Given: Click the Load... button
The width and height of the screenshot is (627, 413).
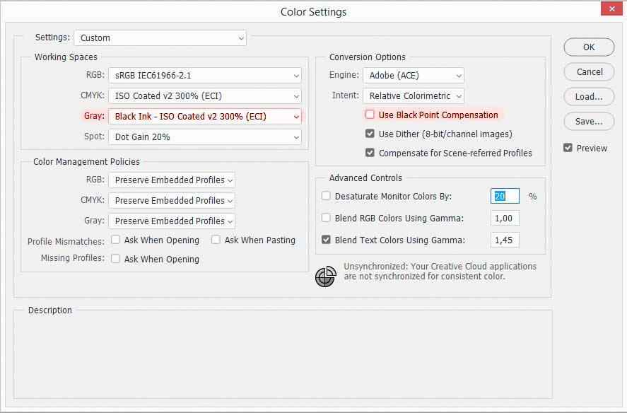Looking at the screenshot, I should (x=589, y=97).
